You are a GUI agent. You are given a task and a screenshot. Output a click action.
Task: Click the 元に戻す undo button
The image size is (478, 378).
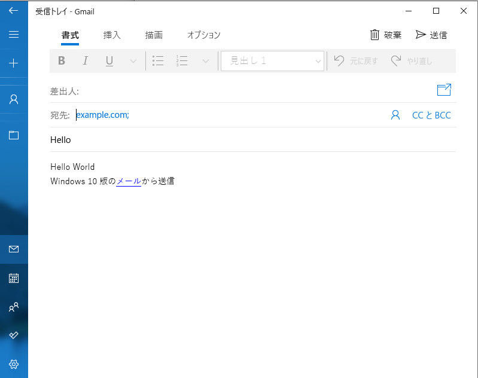point(355,61)
